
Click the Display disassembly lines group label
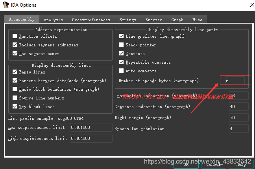[61, 65]
